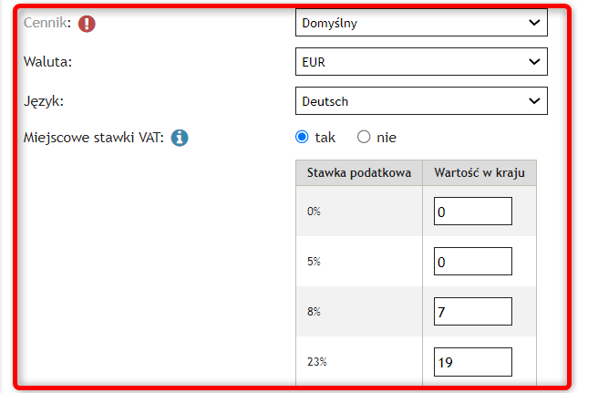This screenshot has width=598, height=393.
Task: Open the Cennik dropdown showing Domyślny
Action: coord(421,23)
